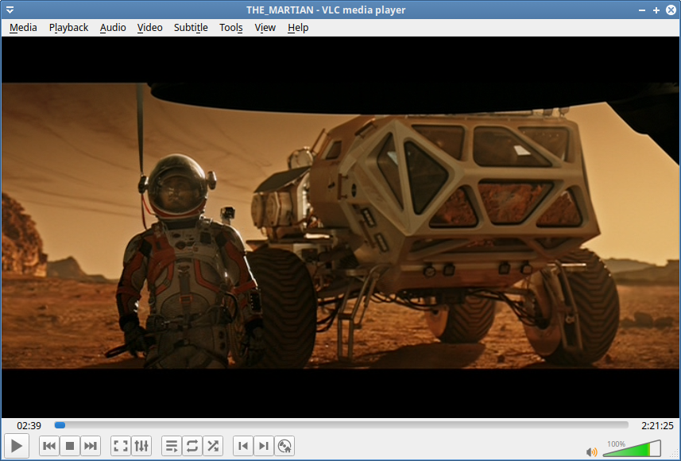Close the VLC media player window

point(671,10)
